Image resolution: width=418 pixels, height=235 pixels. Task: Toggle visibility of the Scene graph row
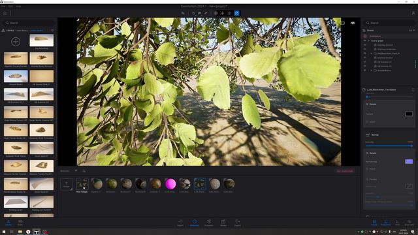click(364, 40)
